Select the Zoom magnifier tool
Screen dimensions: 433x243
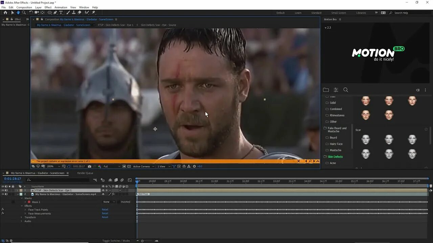[x=24, y=12]
